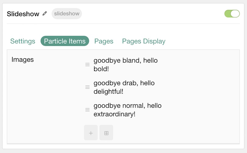
Task: Click the drag handle beside 'goodbye drab' item
Action: pyautogui.click(x=87, y=87)
